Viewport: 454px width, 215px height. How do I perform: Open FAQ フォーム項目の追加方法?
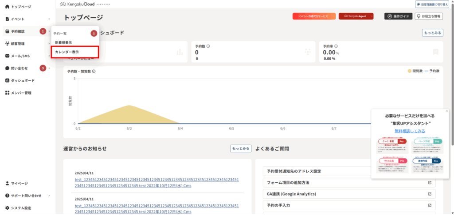click(349, 182)
